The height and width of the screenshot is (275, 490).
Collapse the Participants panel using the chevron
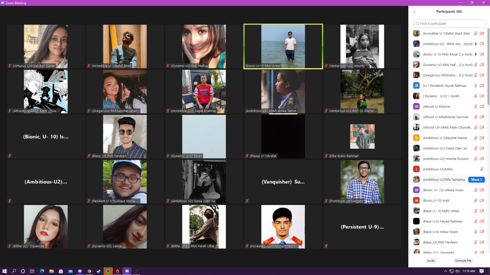tap(414, 12)
